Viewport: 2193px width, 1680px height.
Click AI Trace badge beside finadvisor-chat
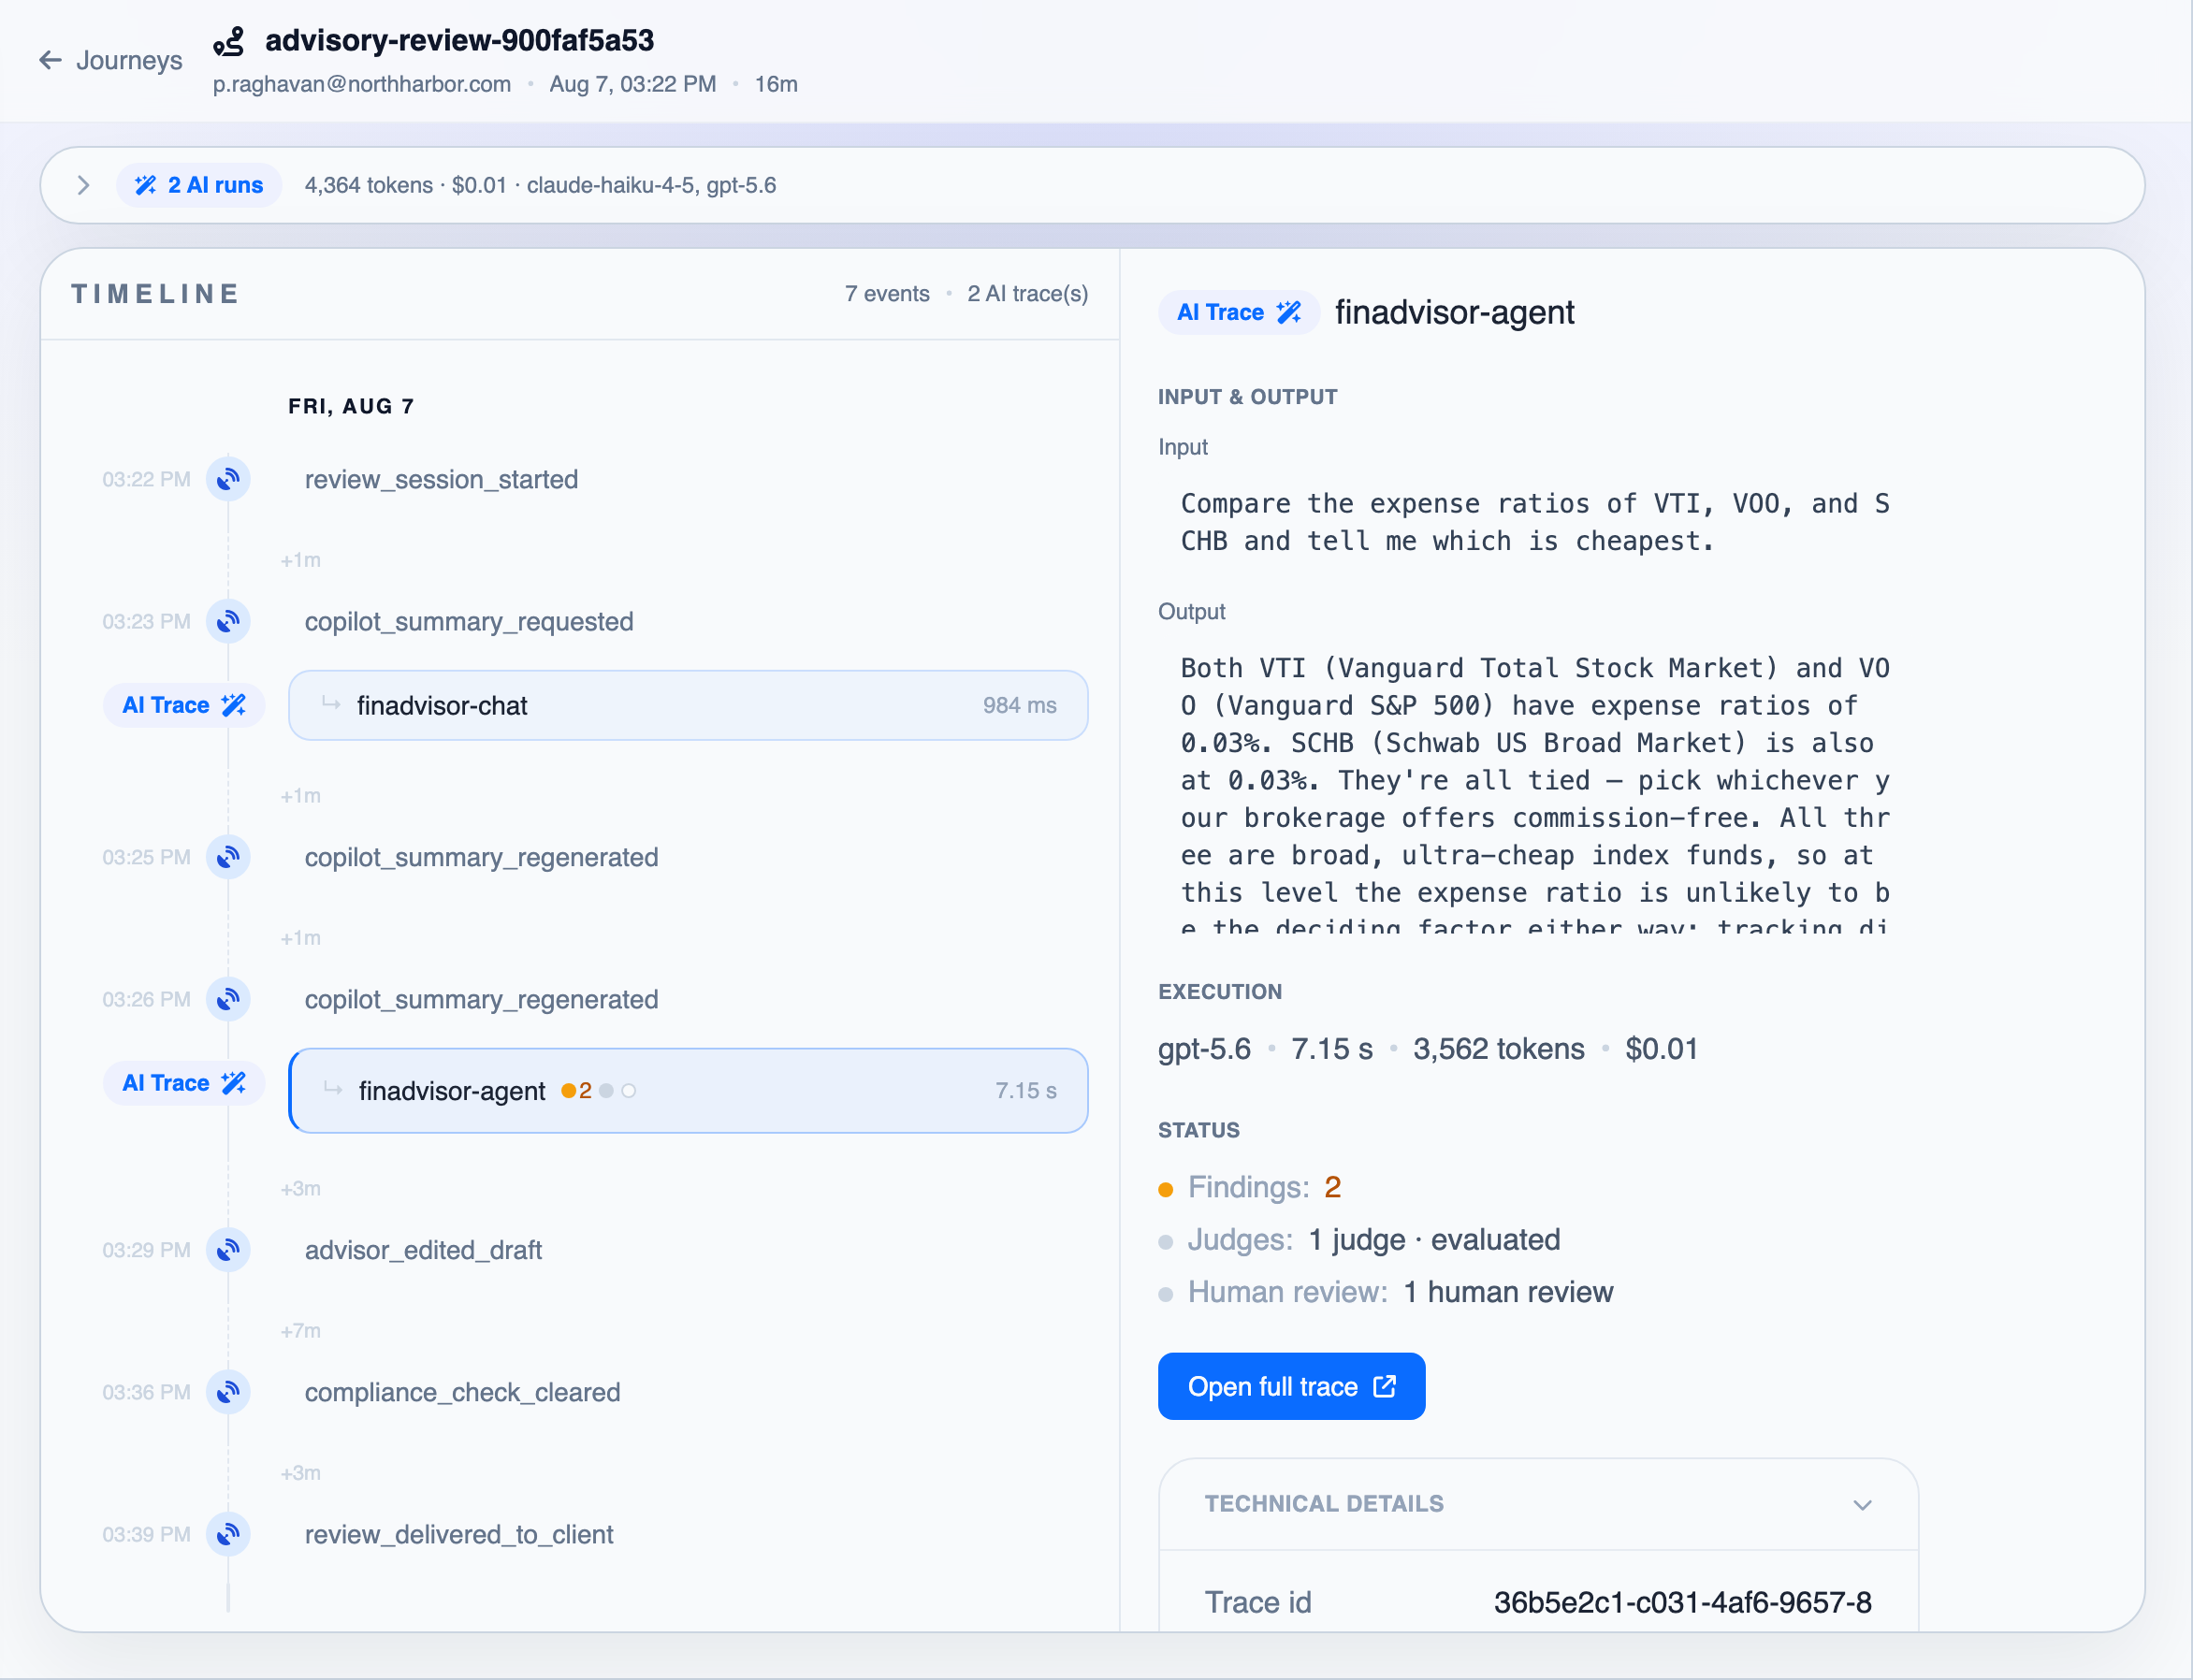(x=184, y=705)
